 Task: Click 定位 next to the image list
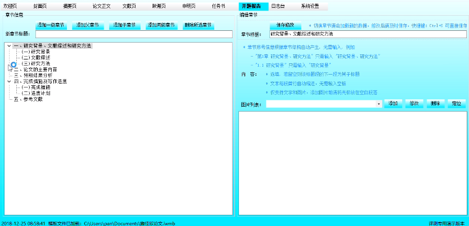pyautogui.click(x=457, y=104)
